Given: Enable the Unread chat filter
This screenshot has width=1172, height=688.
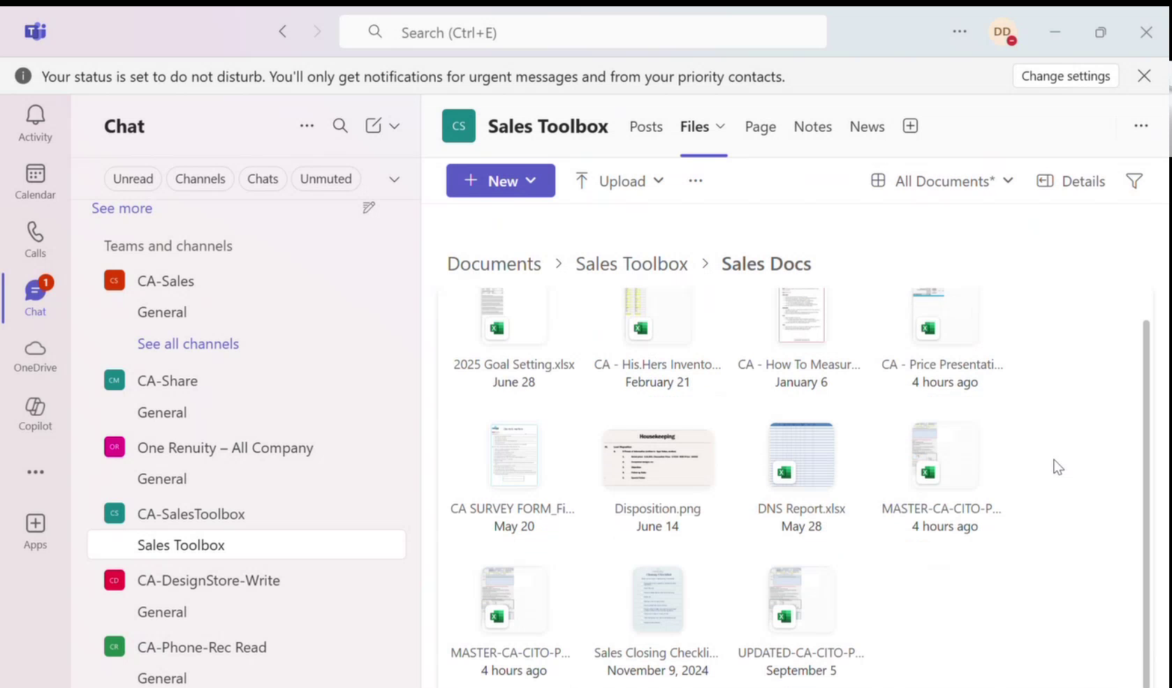Looking at the screenshot, I should coord(133,179).
